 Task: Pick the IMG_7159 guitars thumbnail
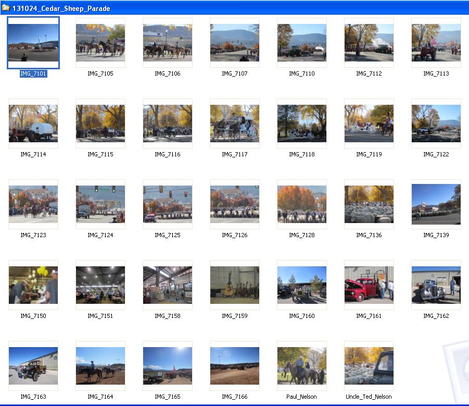(235, 285)
